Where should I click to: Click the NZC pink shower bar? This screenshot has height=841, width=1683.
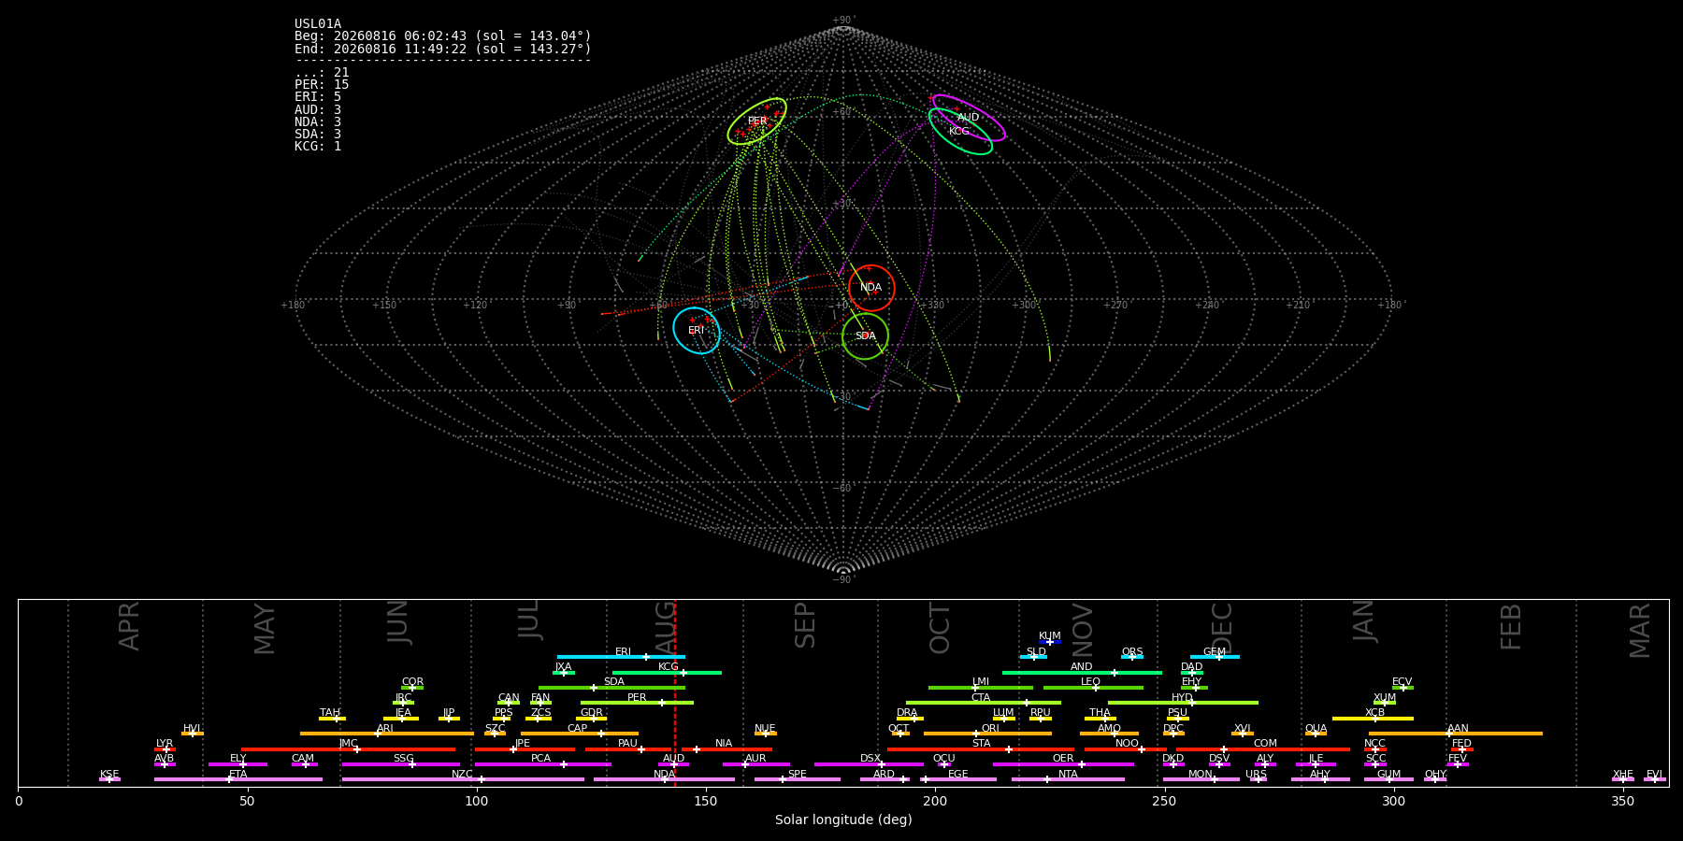463,779
